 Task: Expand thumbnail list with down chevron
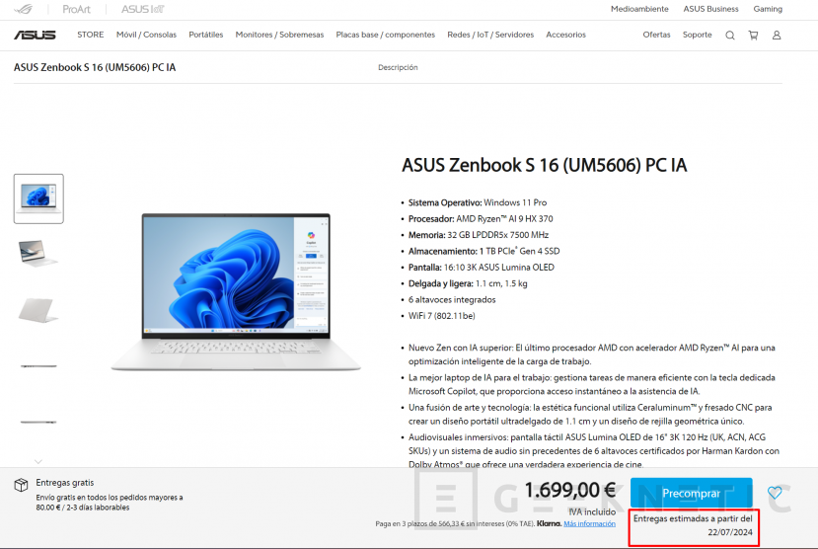(38, 461)
